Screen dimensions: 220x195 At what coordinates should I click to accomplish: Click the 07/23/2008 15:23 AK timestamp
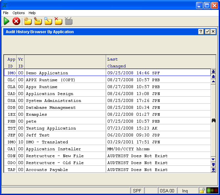(132, 128)
